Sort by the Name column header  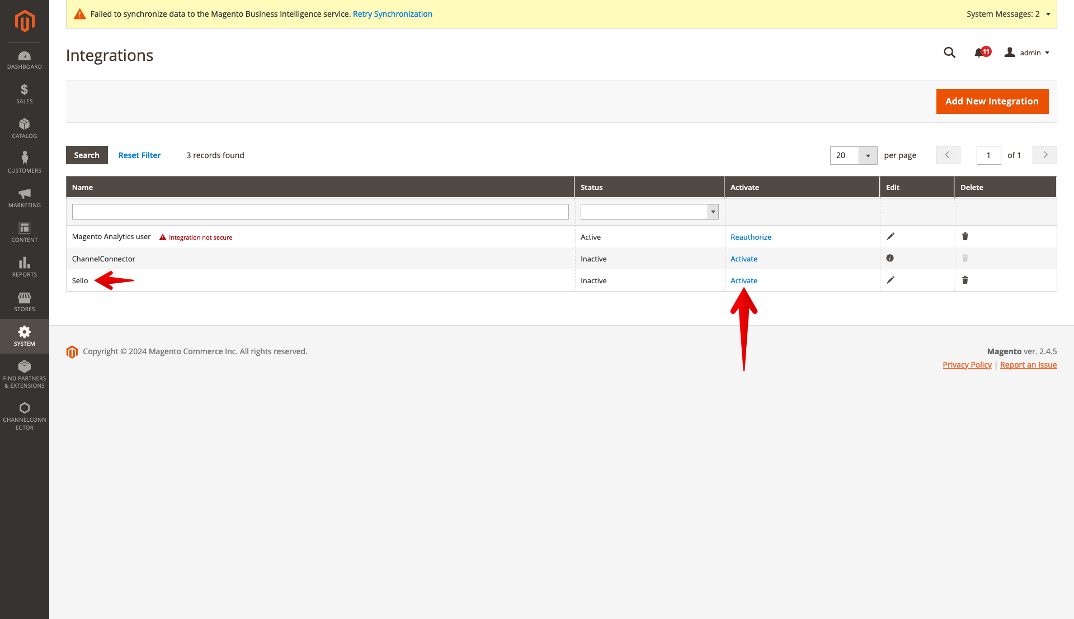(320, 187)
